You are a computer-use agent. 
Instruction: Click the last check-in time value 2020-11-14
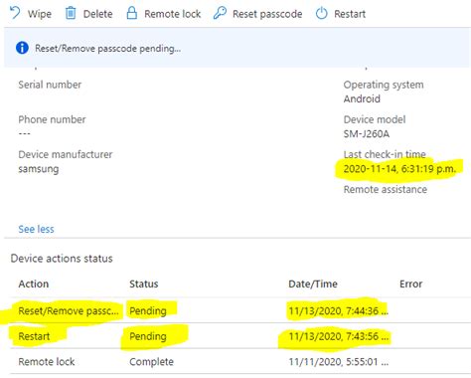pos(399,169)
